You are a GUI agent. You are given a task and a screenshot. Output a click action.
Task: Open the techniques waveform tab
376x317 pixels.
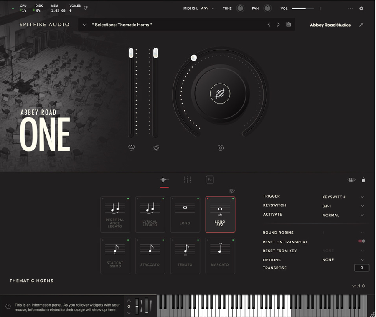164,180
